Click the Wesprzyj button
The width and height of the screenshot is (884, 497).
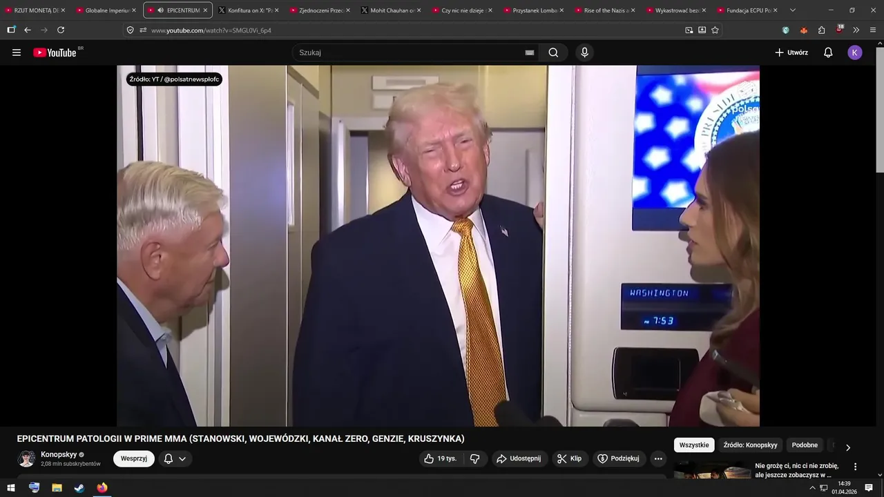(x=134, y=458)
